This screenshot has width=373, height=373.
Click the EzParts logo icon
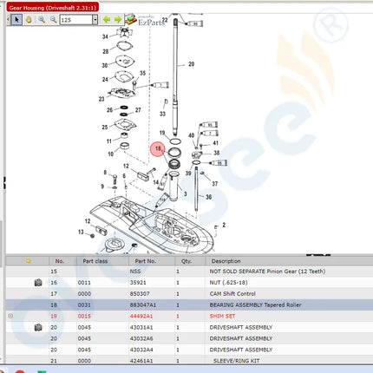[x=131, y=19]
